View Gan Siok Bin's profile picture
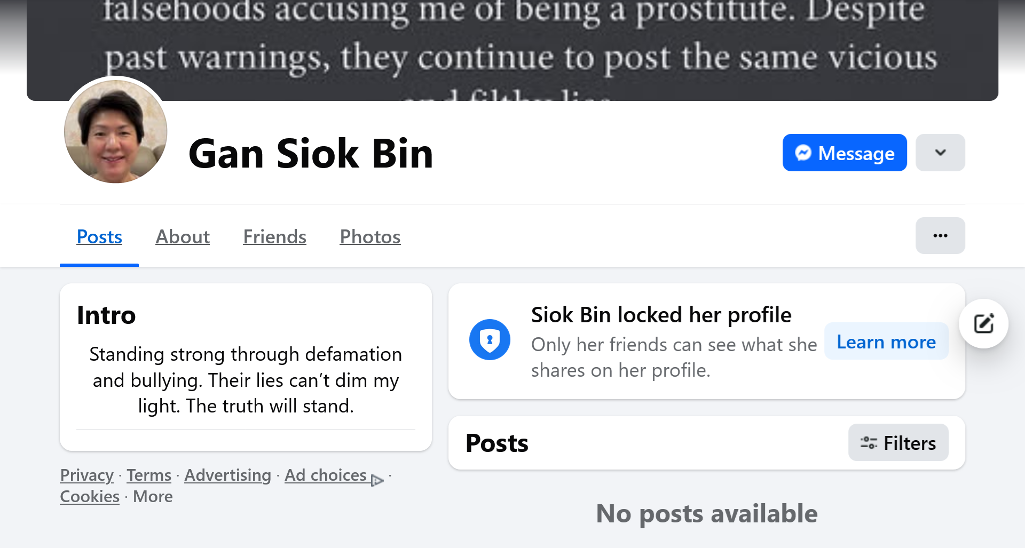The height and width of the screenshot is (548, 1025). tap(116, 131)
